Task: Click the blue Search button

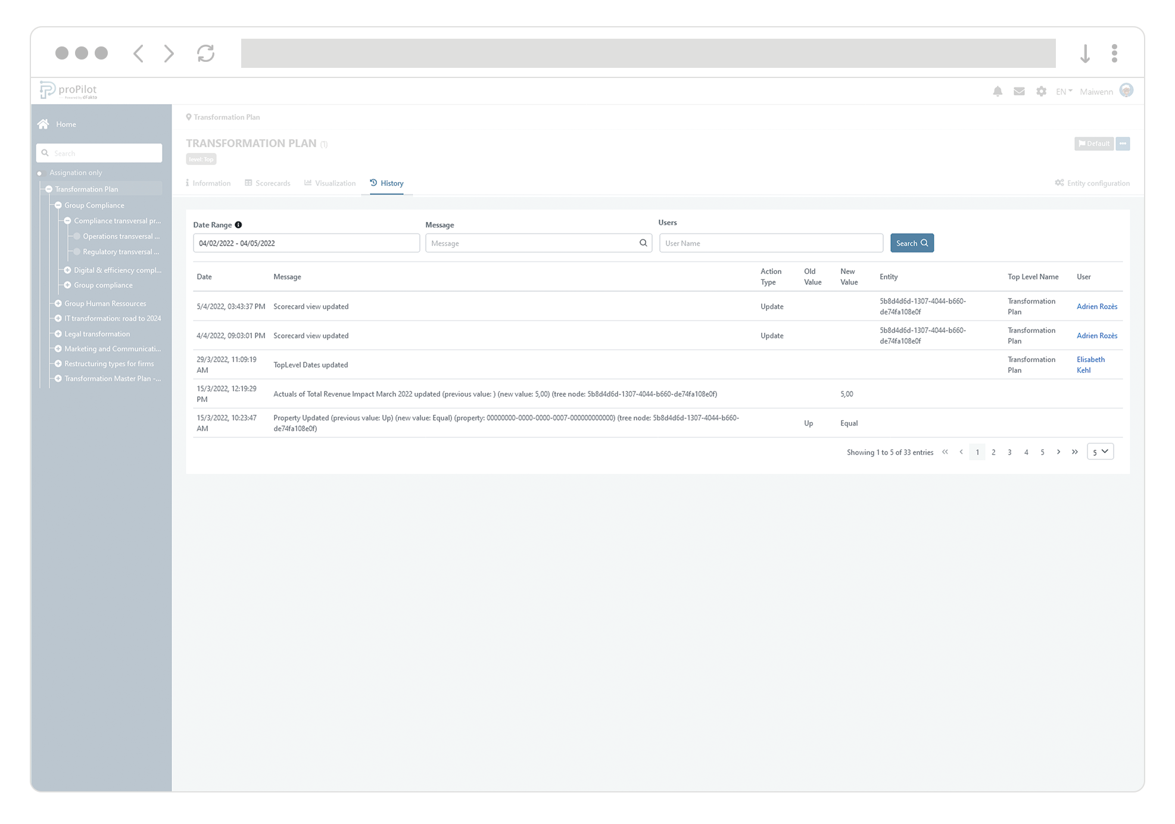Action: point(912,243)
